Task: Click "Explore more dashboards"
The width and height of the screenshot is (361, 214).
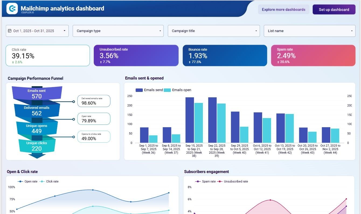Action: tap(283, 9)
